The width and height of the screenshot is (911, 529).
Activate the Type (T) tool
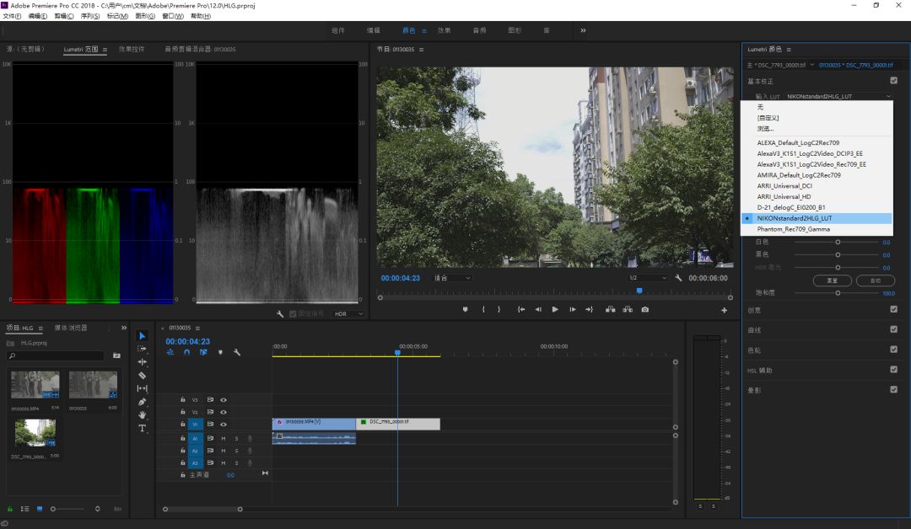point(142,429)
